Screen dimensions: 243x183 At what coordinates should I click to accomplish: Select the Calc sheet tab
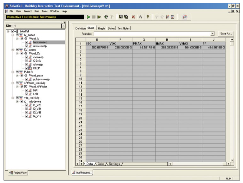coord(101,164)
